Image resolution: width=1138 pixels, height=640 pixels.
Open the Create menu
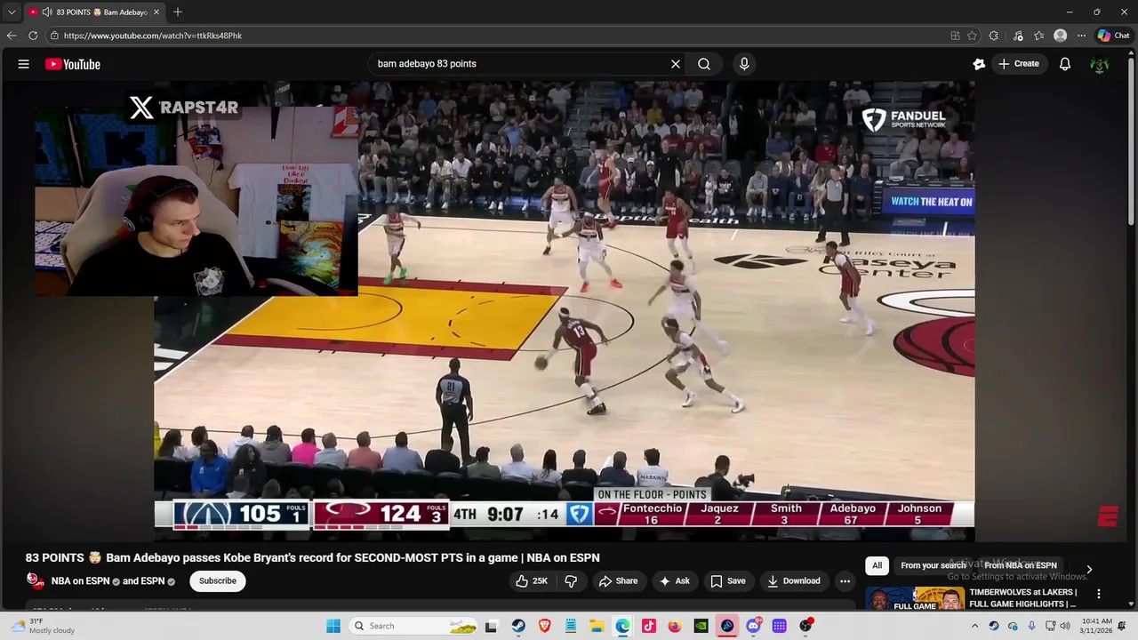[1019, 64]
